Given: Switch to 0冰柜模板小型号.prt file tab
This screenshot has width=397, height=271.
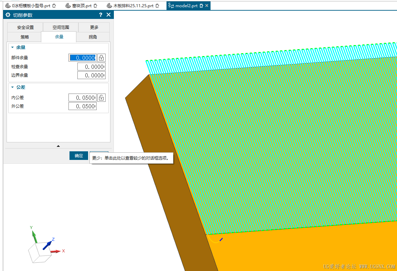Looking at the screenshot, I should [31, 6].
